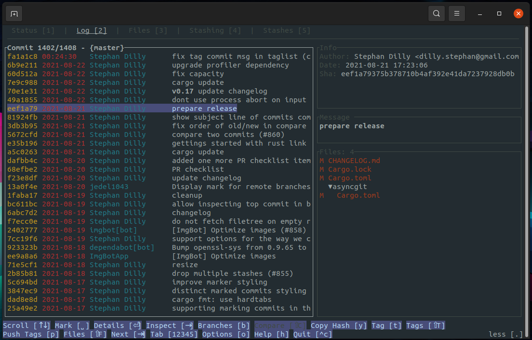The width and height of the screenshot is (532, 340).
Task: Select CHANGELOG.md in the files list
Action: [350, 161]
